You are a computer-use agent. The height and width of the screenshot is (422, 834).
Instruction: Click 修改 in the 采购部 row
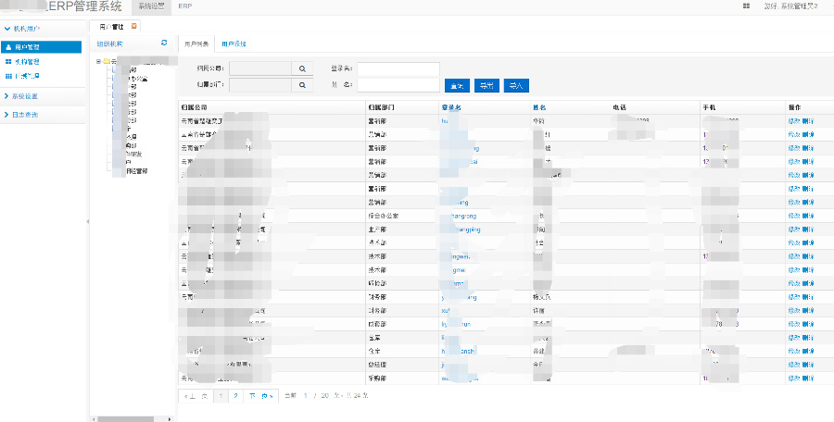point(793,378)
